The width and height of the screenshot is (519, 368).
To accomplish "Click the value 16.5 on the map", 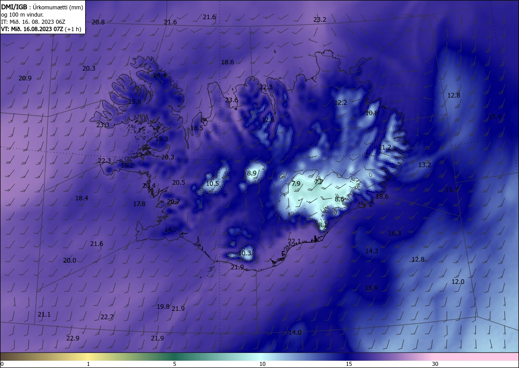I will click(x=197, y=128).
